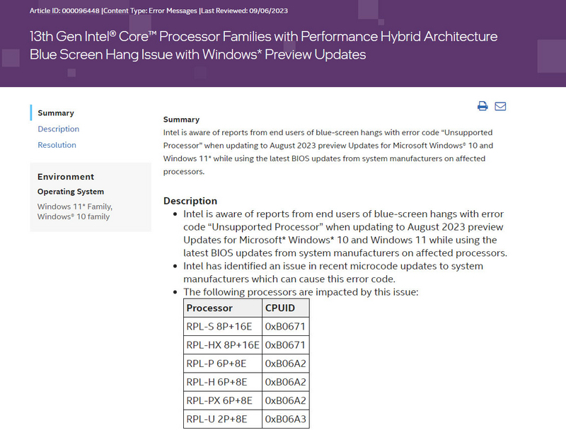This screenshot has width=566, height=435.
Task: Click the 0xB06A3 CPUID value
Action: tap(286, 419)
